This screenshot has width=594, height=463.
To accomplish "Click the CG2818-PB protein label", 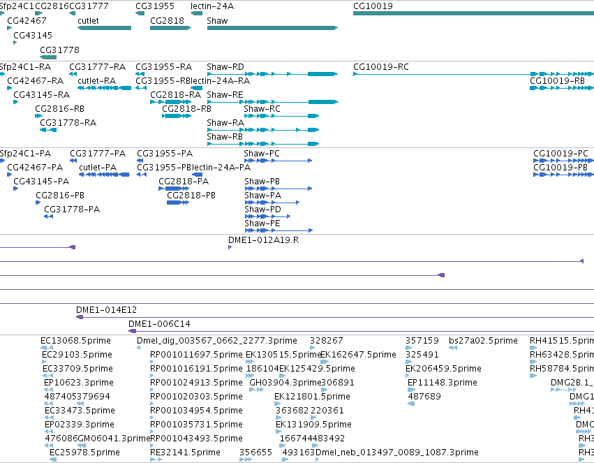I will [191, 196].
